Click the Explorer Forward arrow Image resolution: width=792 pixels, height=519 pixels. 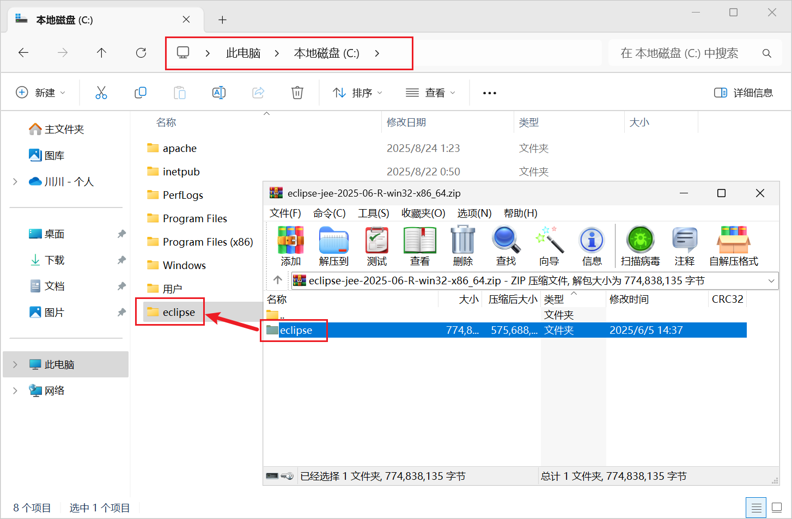63,53
